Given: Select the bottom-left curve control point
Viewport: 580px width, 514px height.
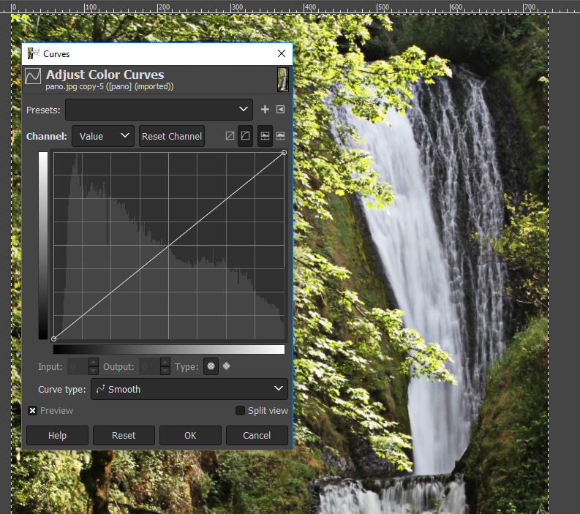Looking at the screenshot, I should 53,339.
